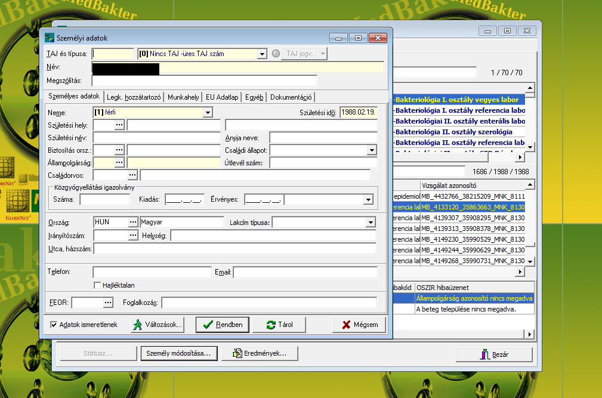Viewport: 602px width, 398px height.
Task: Select Bakteriológia I. osztály vegyes labor row
Action: coord(459,100)
